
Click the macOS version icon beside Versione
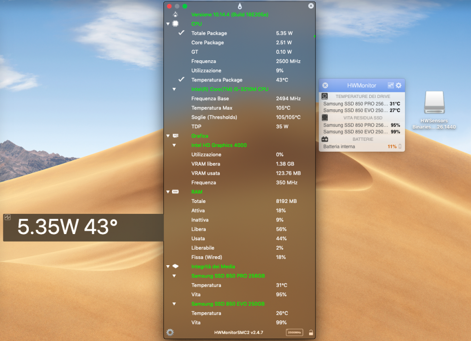175,15
